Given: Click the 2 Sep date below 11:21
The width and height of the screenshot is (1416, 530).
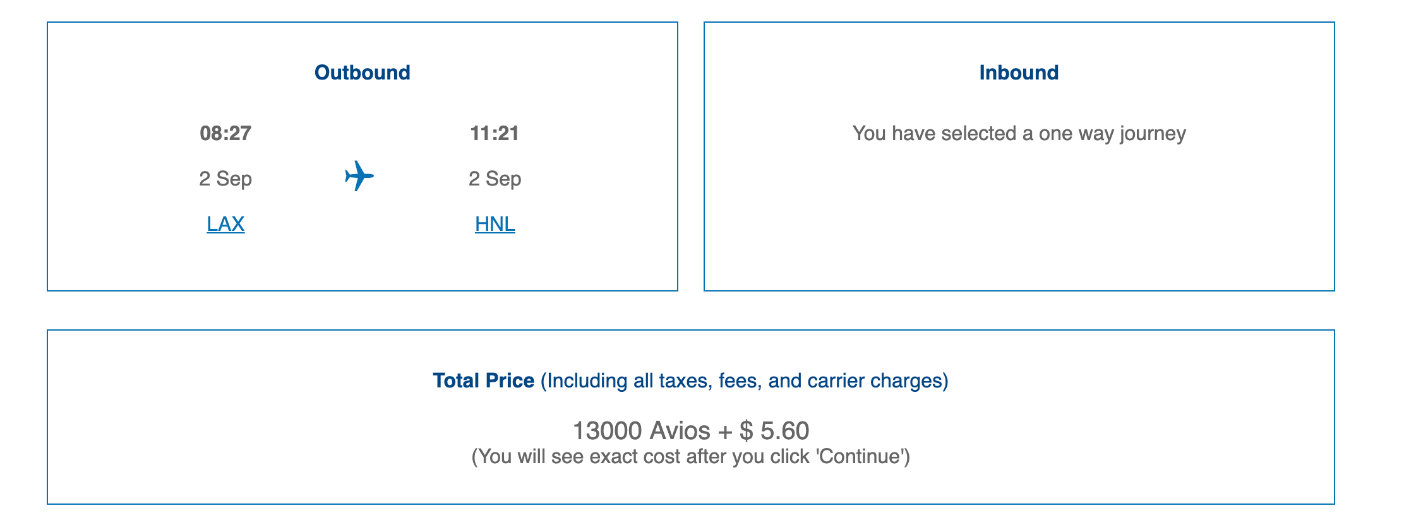Looking at the screenshot, I should [x=495, y=179].
